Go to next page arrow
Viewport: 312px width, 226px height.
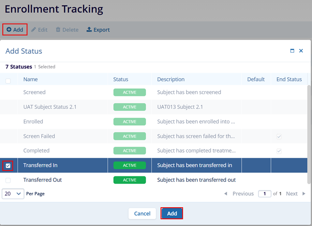click(304, 194)
